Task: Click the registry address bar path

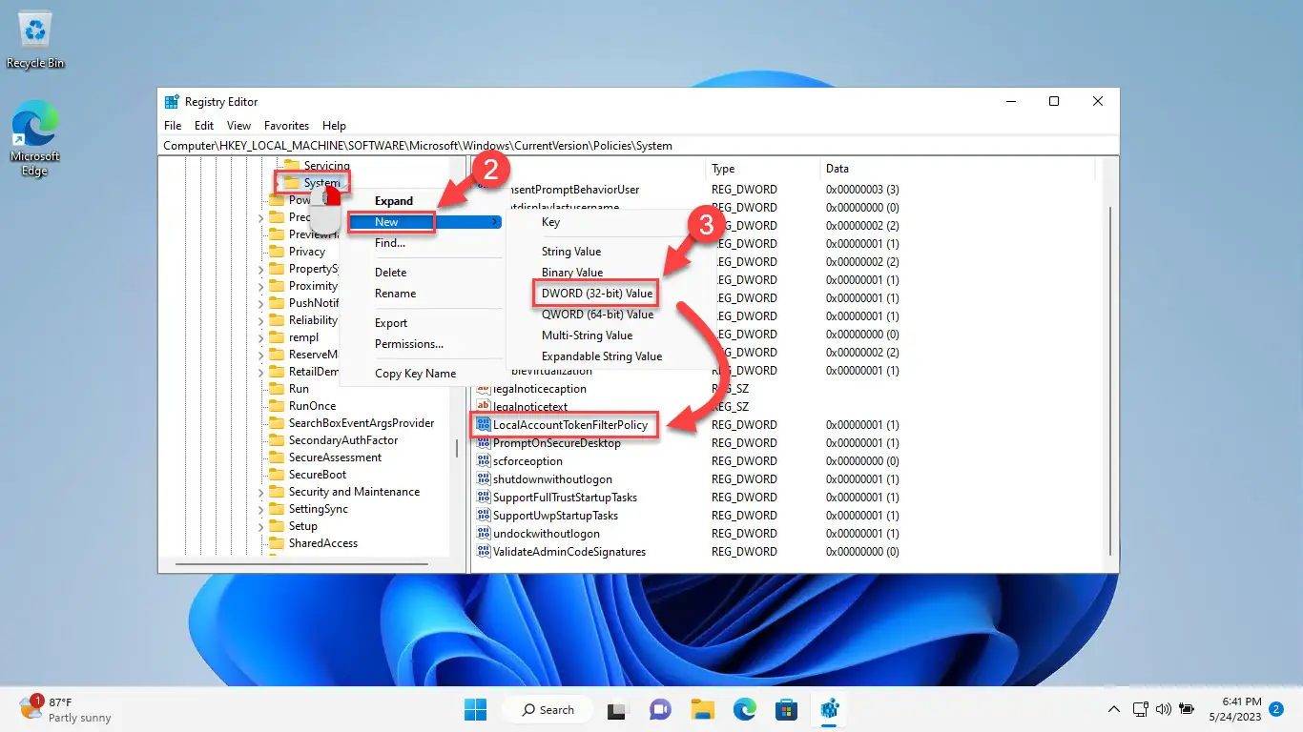Action: (x=638, y=146)
